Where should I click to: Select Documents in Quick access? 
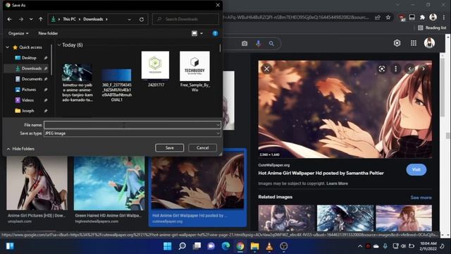pyautogui.click(x=32, y=79)
